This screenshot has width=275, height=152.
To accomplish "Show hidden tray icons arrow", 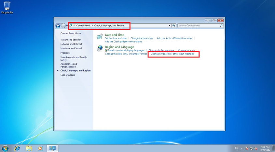I will point(242,148).
